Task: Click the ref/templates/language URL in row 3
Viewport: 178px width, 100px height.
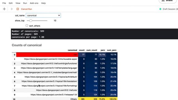Action: pyautogui.click(x=49, y=68)
